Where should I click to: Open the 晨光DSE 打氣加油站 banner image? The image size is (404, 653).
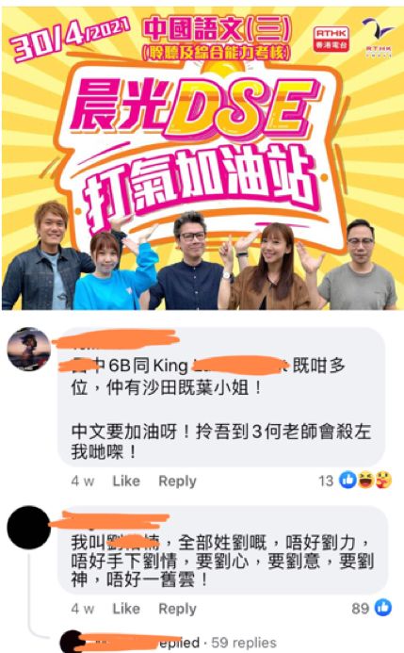pos(201,158)
